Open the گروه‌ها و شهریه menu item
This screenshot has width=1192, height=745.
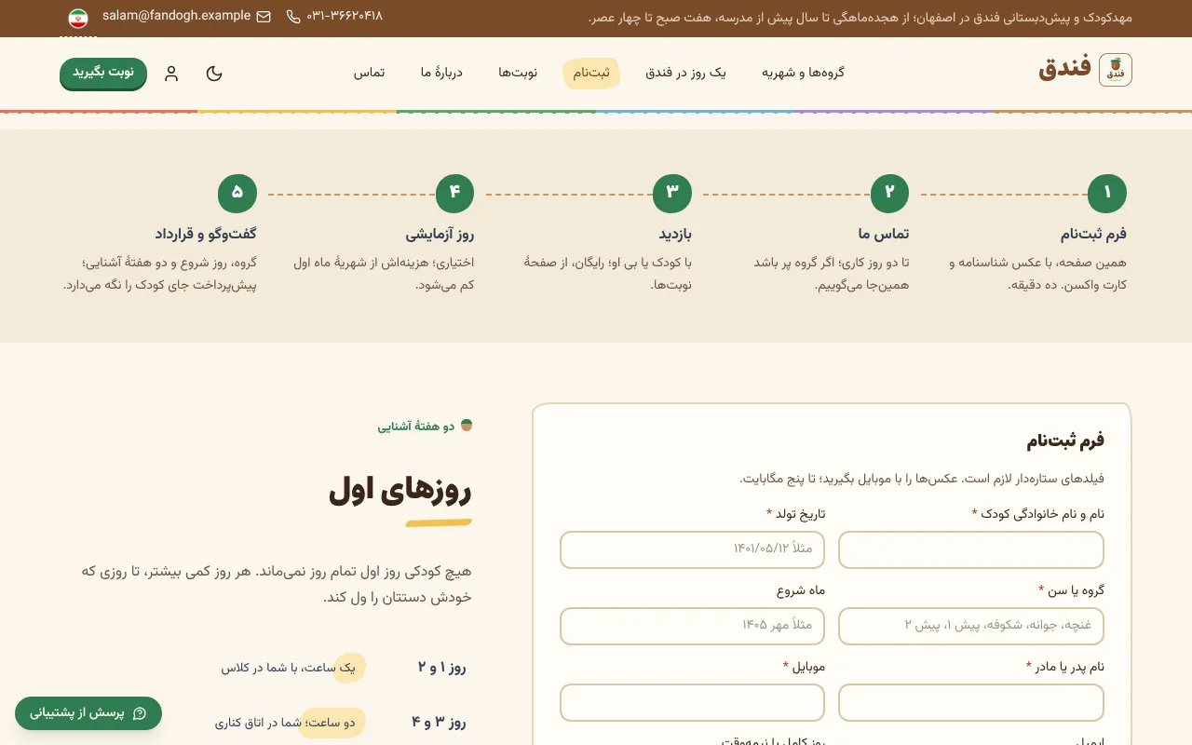click(x=803, y=73)
